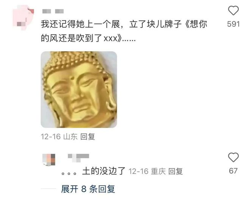Tap the 591 like count
Image resolution: width=250 pixels, height=199 pixels.
point(233,24)
